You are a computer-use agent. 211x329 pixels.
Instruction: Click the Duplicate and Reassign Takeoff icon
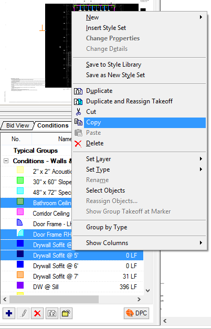coord(78,101)
